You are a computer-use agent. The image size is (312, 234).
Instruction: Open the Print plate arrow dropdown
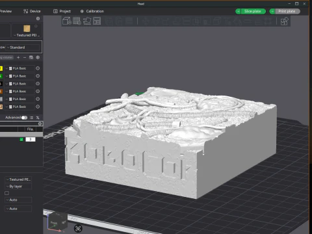[272, 11]
